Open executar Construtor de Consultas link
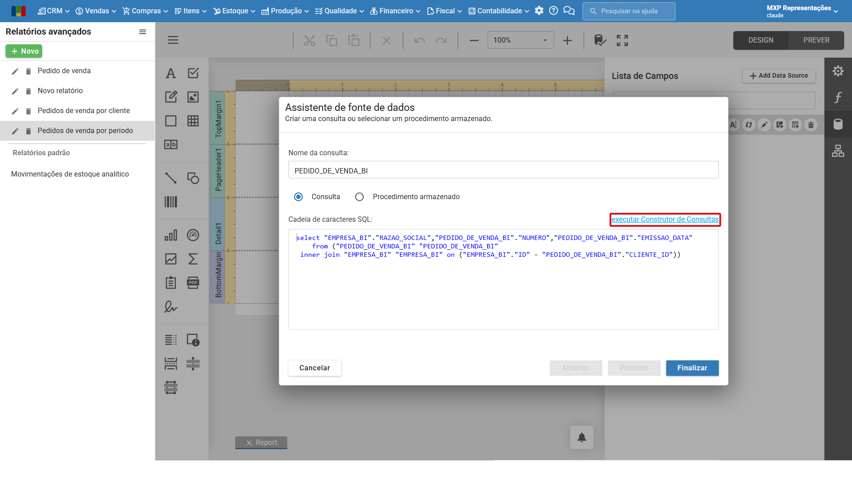This screenshot has width=852, height=479. (x=665, y=220)
